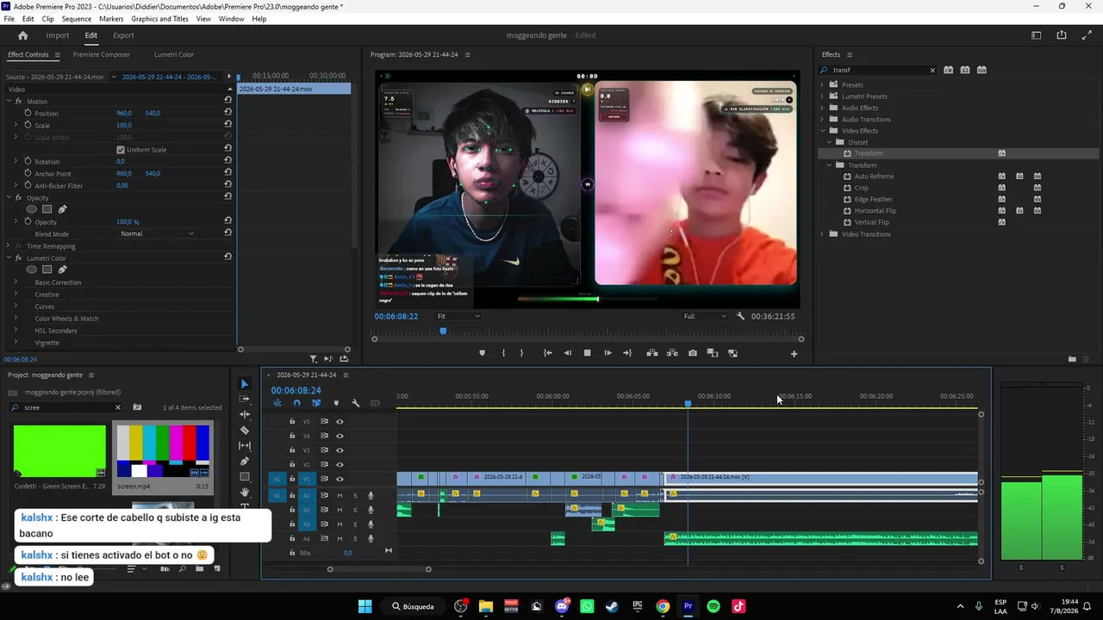Open the Graphics and Titles menu

pos(159,19)
